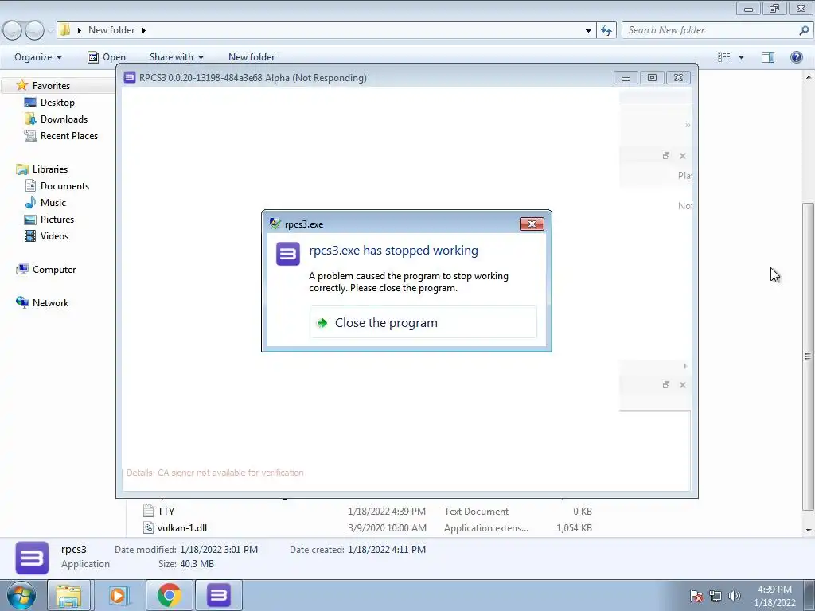This screenshot has width=815, height=611.
Task: Expand New folder breadcrumb arrow
Action: click(x=144, y=30)
